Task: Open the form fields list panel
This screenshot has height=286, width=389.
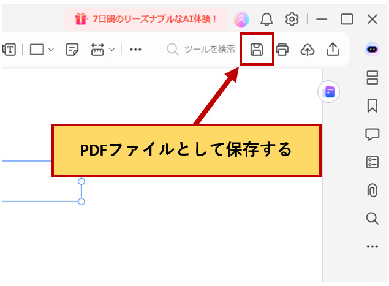Action: click(x=372, y=162)
